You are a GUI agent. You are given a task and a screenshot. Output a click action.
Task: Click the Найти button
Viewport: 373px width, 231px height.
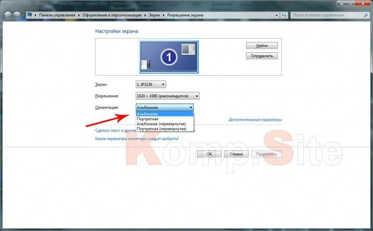(262, 45)
